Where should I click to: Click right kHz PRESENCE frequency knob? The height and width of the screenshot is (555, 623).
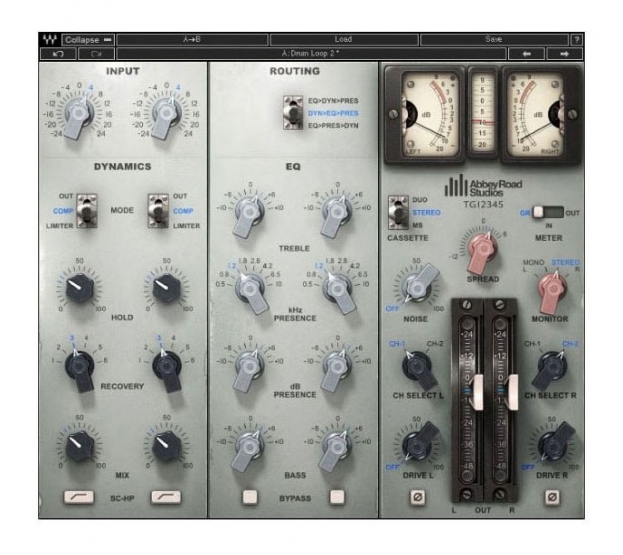pos(338,292)
